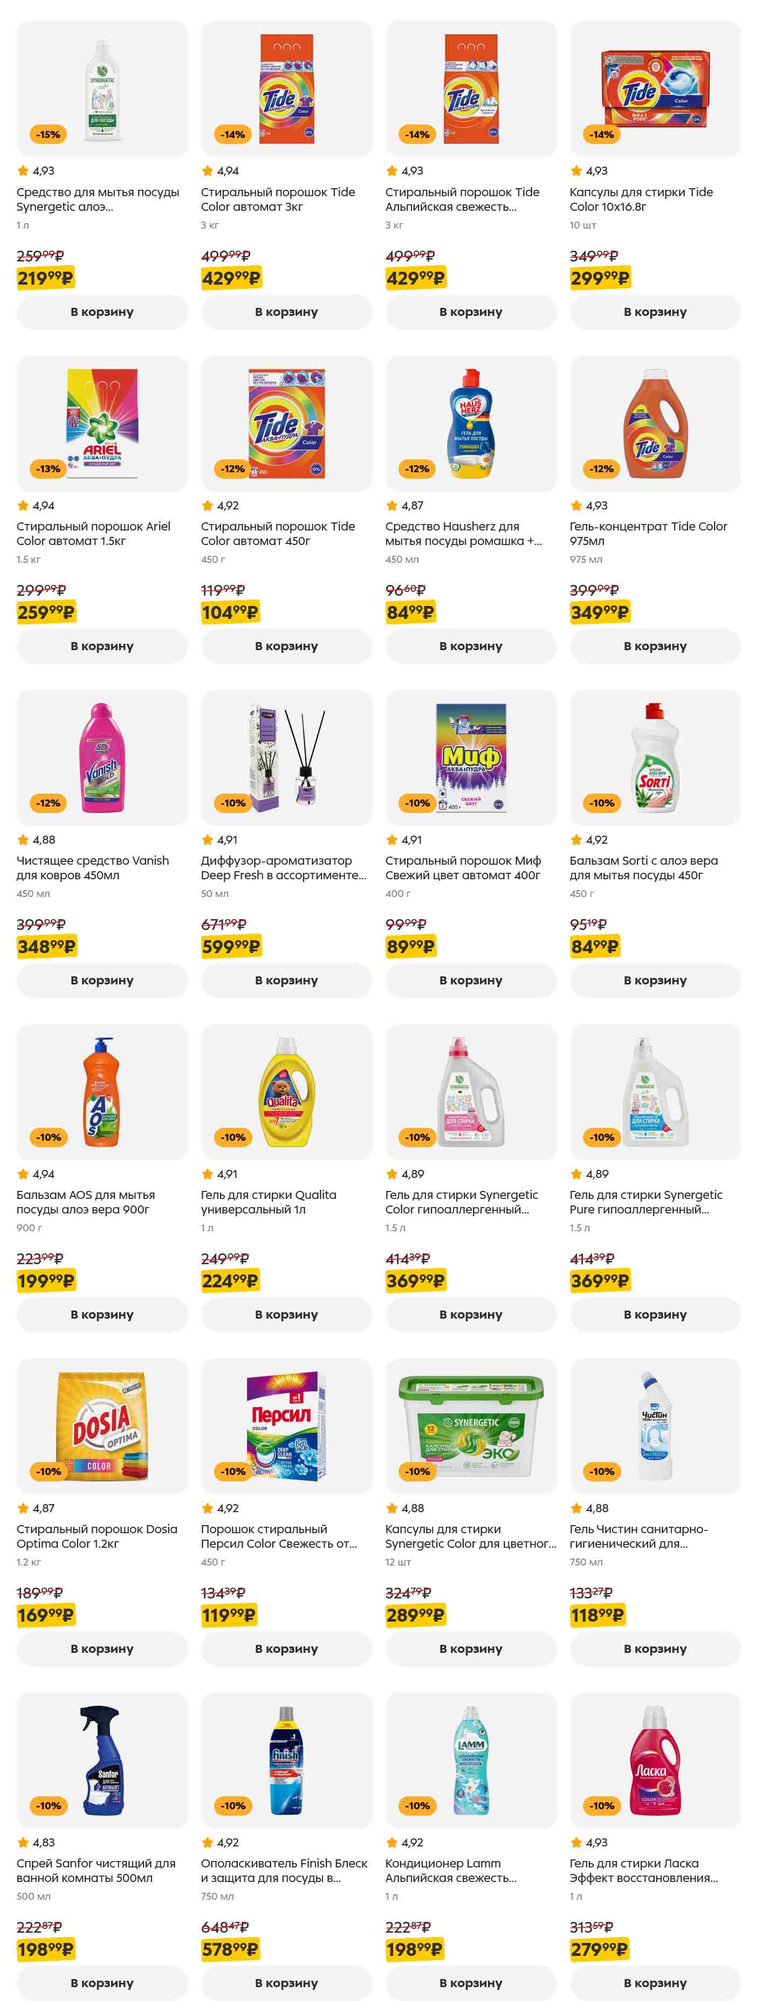769x2006 pixels.
Task: Click star rating icon of Sanfor spray
Action: (23, 1842)
